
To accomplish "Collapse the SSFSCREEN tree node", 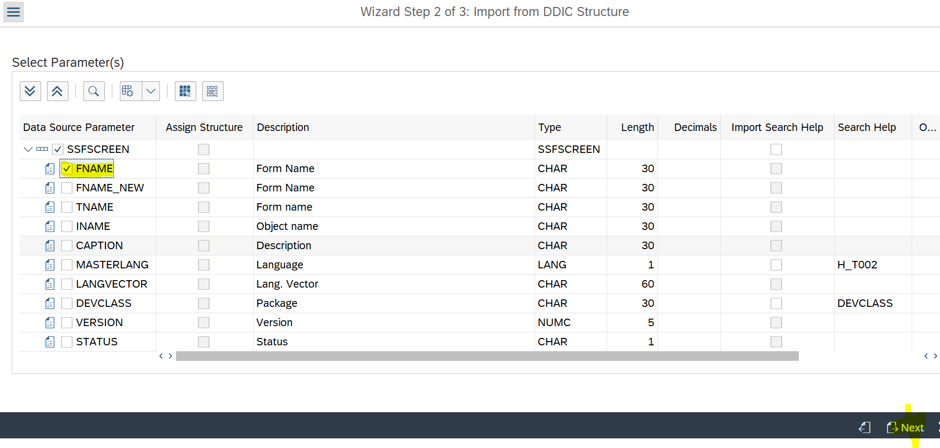I will pyautogui.click(x=28, y=150).
